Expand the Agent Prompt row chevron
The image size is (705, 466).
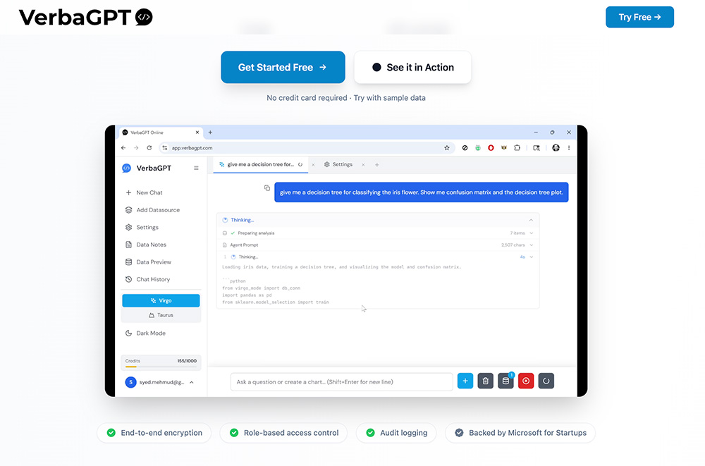click(532, 245)
